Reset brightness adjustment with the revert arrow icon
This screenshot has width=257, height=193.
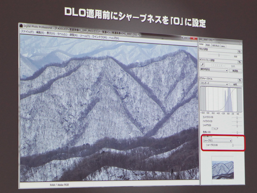[240, 51]
